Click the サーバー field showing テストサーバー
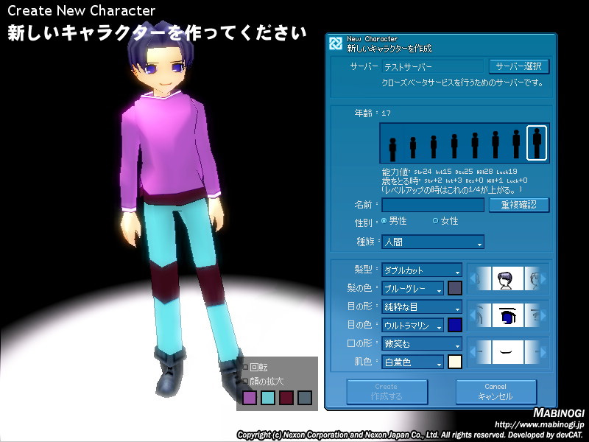This screenshot has height=442, width=589. pos(433,66)
